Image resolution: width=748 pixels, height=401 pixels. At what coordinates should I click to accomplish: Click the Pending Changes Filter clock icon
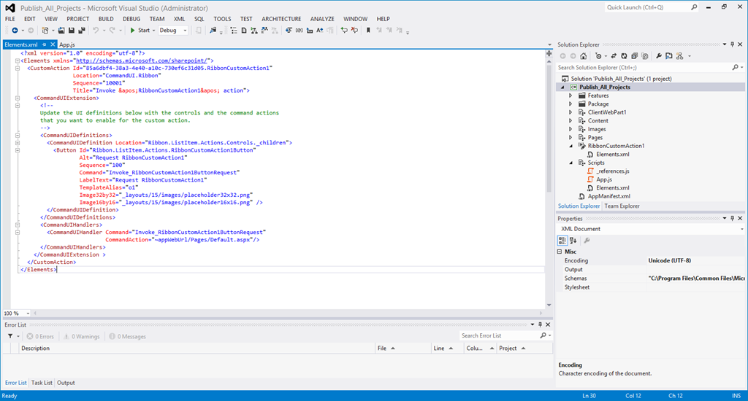pyautogui.click(x=599, y=56)
